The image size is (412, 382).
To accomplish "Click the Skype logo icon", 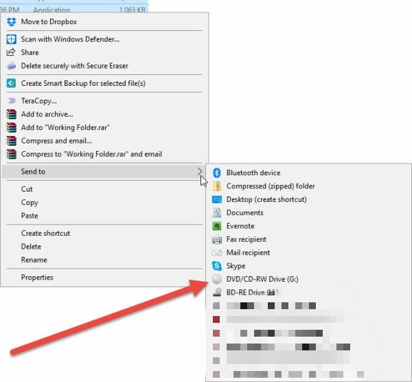I will pos(217,266).
